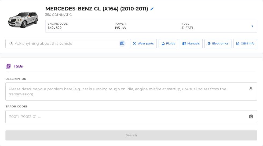Click the Fluids droplet icon
The width and height of the screenshot is (263, 146).
coord(163,43)
